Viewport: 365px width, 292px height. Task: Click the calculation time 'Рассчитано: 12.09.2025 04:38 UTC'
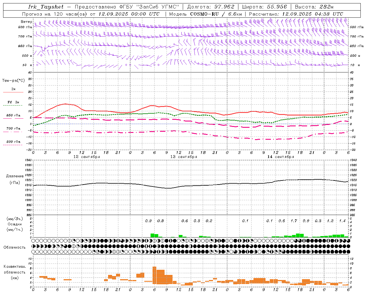(x=296, y=14)
